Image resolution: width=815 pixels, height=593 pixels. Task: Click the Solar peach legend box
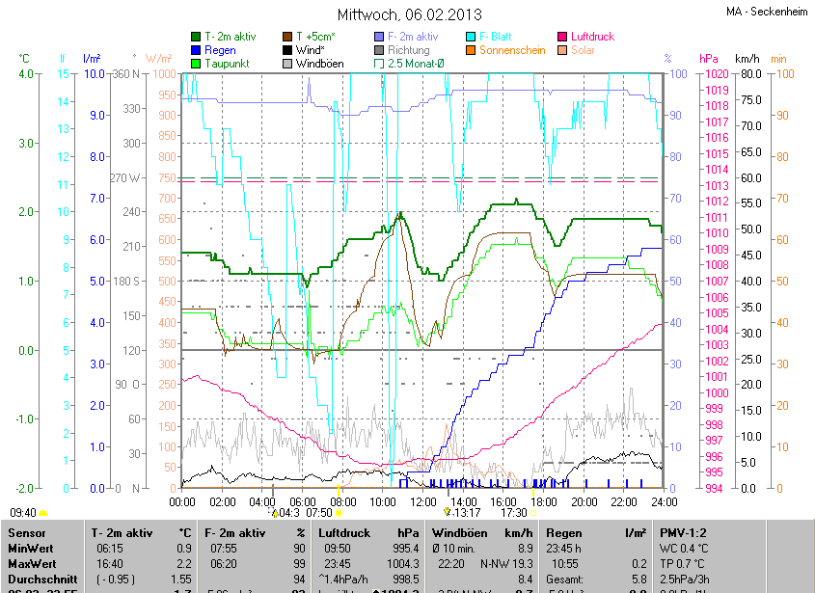pyautogui.click(x=563, y=49)
